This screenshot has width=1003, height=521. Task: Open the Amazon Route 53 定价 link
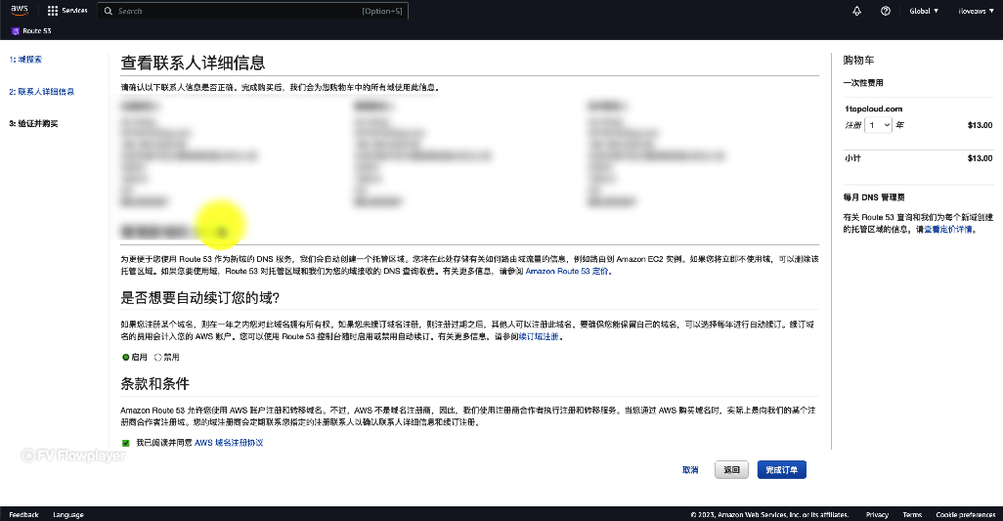tap(567, 271)
